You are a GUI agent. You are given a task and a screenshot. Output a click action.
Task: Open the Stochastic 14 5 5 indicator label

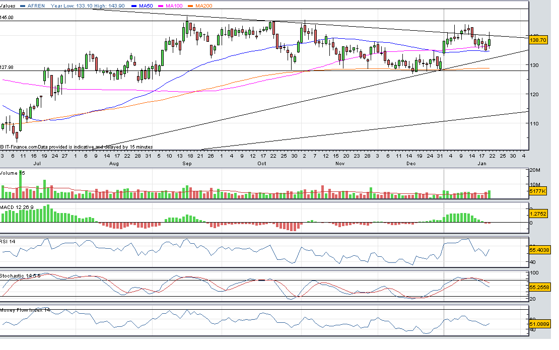pyautogui.click(x=20, y=276)
